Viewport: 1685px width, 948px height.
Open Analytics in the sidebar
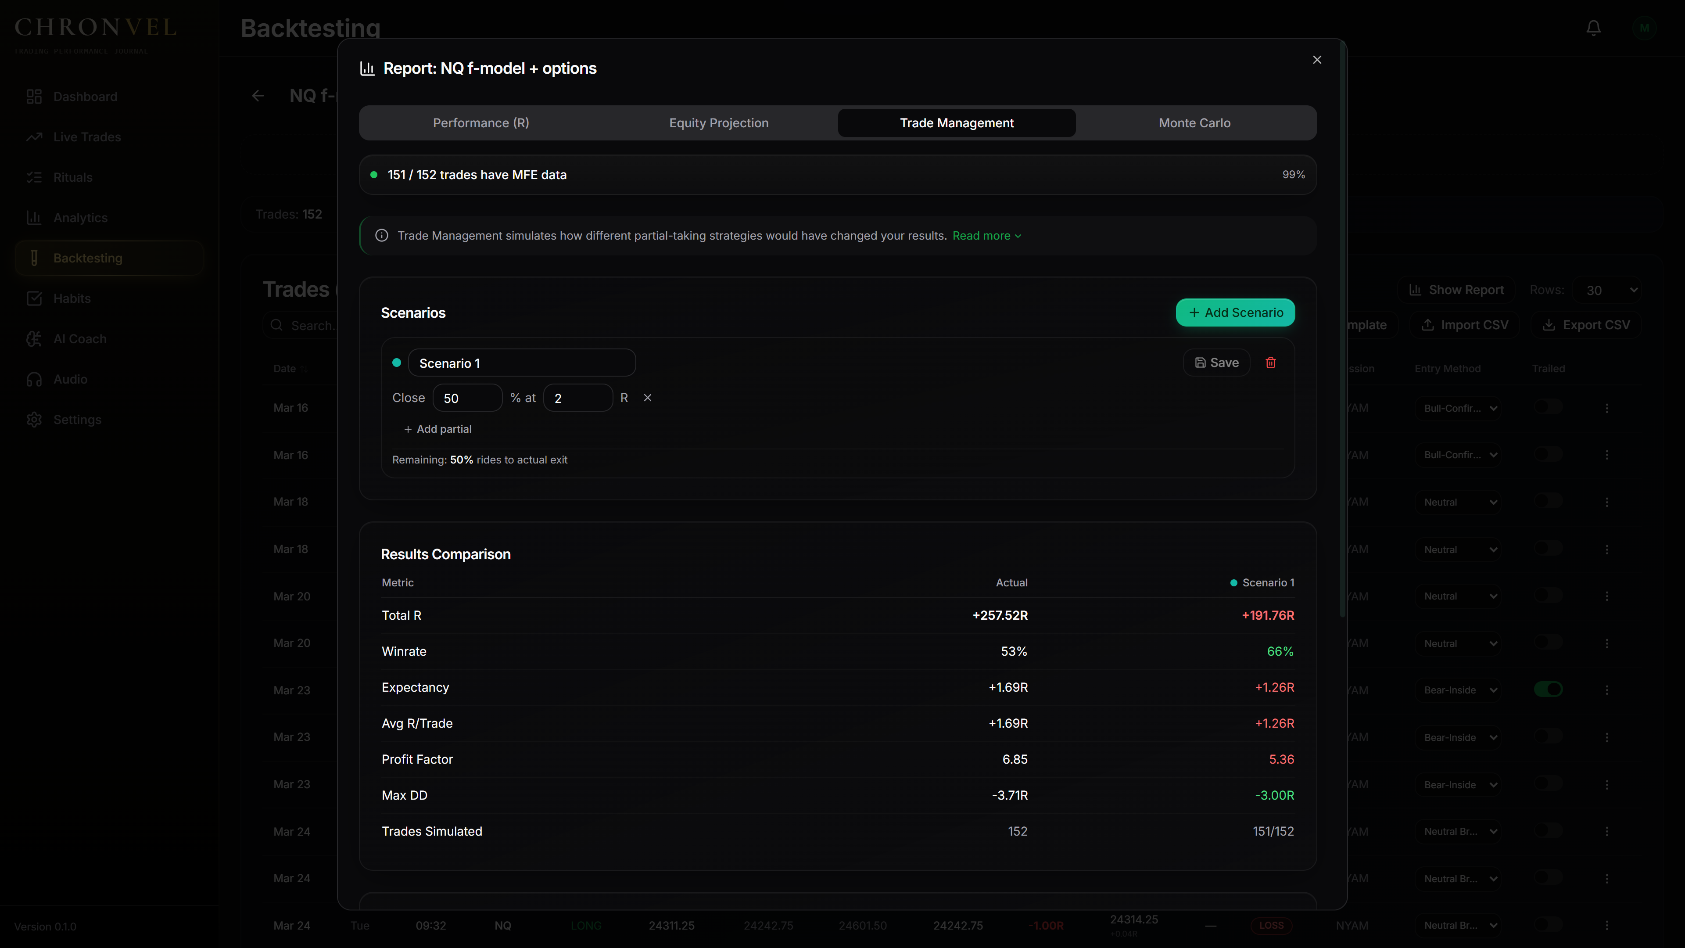108,218
